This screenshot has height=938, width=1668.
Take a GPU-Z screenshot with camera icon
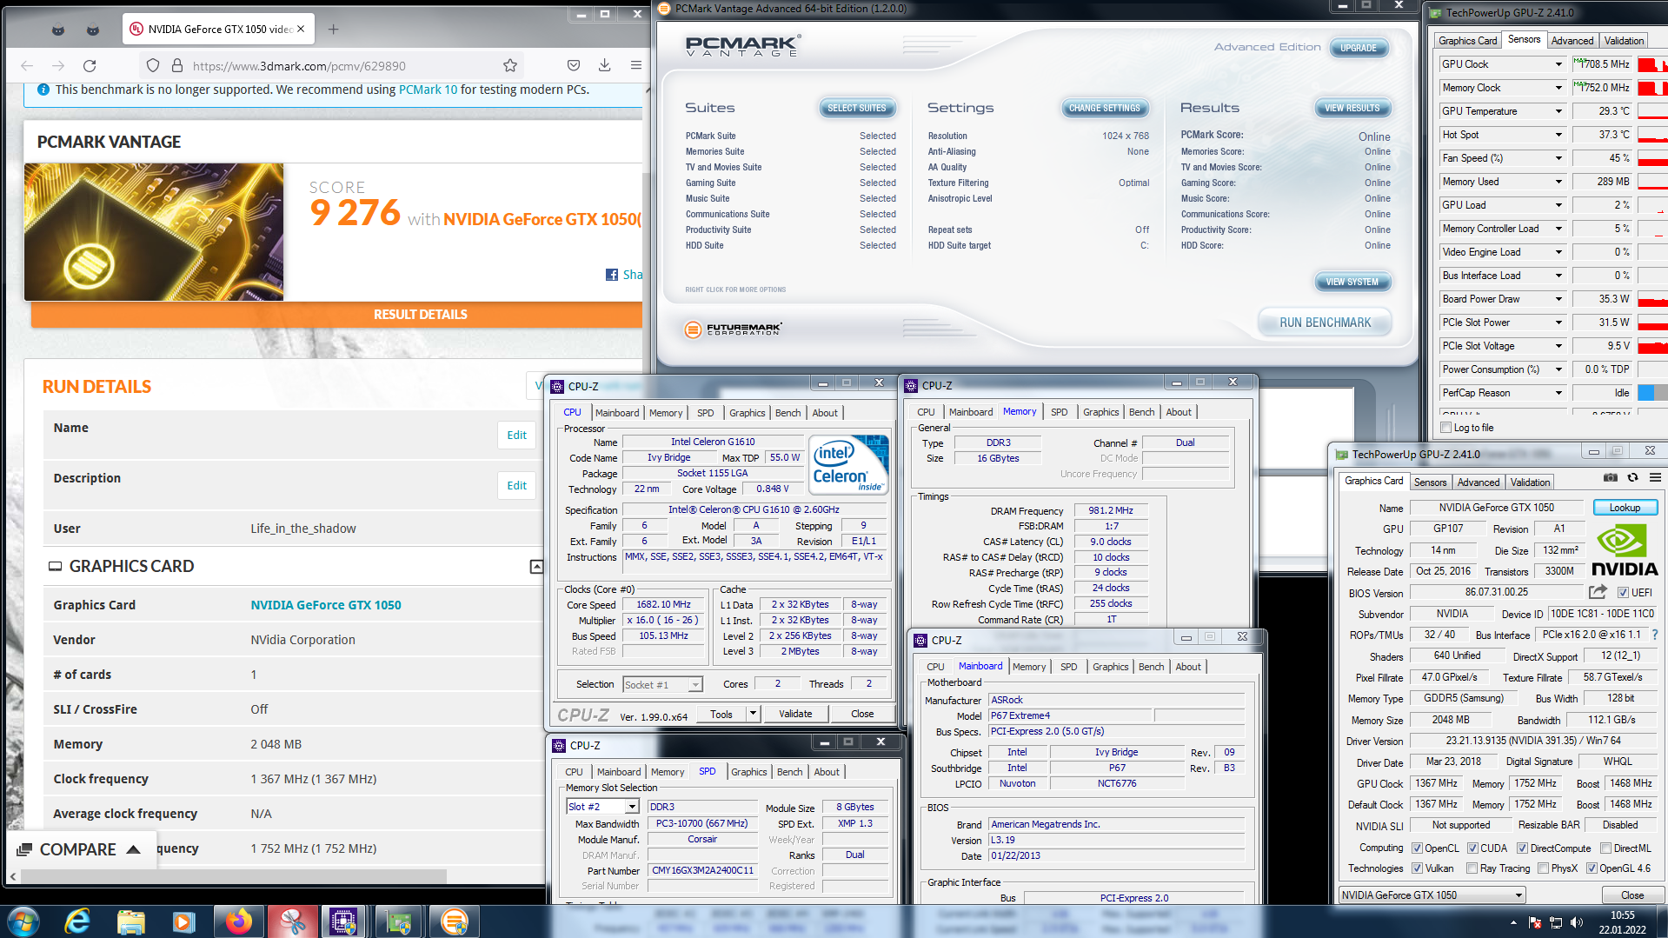click(x=1610, y=478)
